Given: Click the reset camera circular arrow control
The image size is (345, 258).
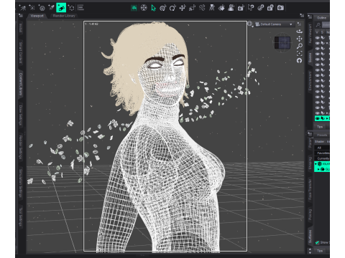Looking at the screenshot, I should [x=300, y=61].
